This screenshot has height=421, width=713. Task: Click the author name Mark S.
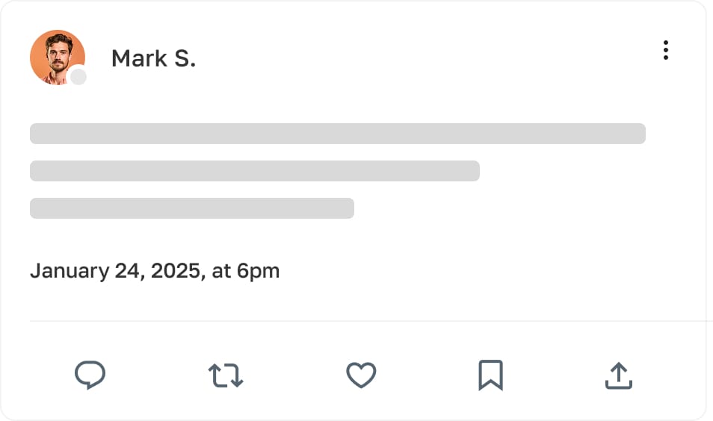(153, 58)
